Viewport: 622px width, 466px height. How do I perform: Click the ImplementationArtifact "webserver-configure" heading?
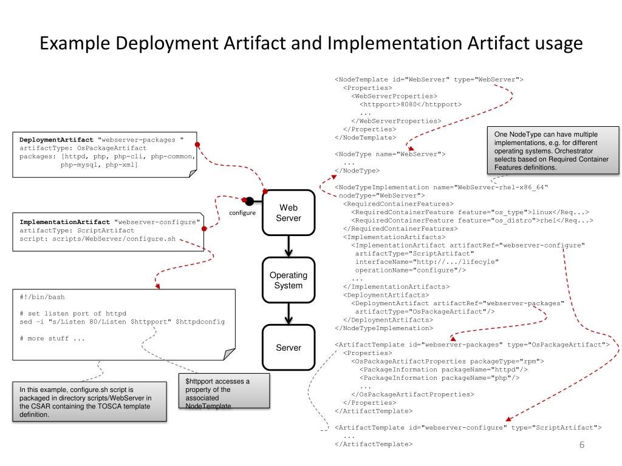coord(110,222)
